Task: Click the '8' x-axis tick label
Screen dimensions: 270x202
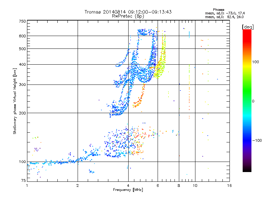Action: point(179,186)
